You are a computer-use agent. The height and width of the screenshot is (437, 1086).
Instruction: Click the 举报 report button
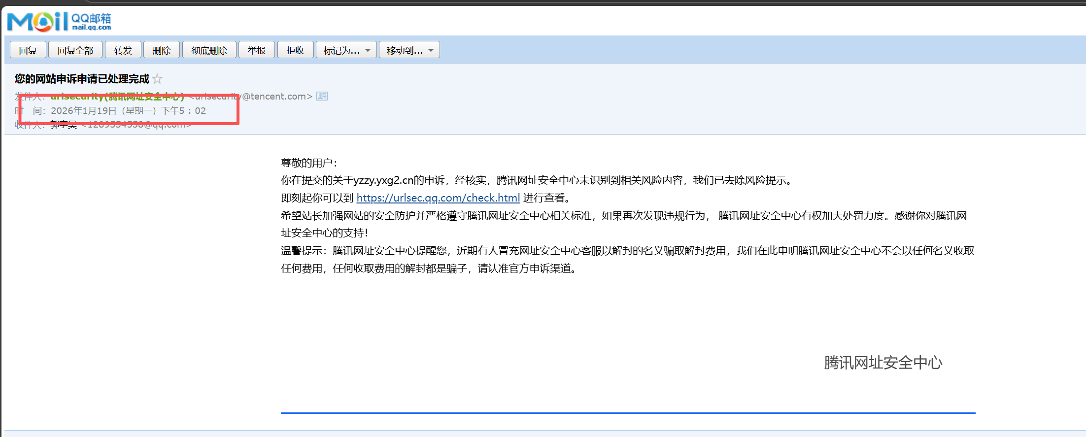click(257, 50)
